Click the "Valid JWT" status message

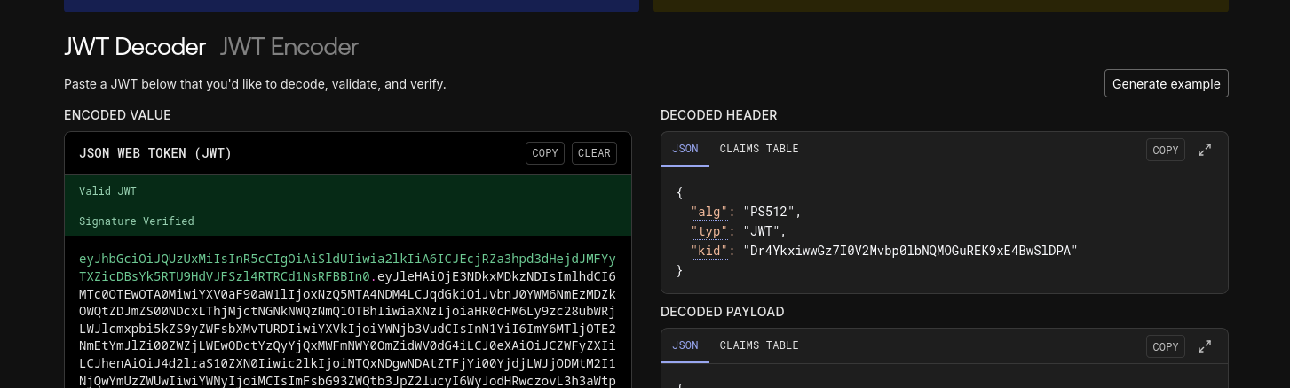tap(107, 191)
